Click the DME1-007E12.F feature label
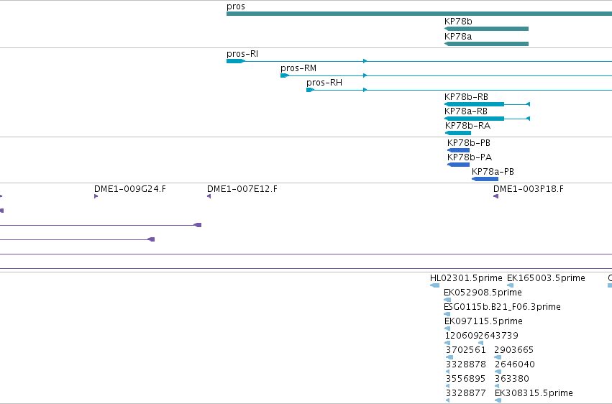This screenshot has width=612, height=404. [x=242, y=189]
